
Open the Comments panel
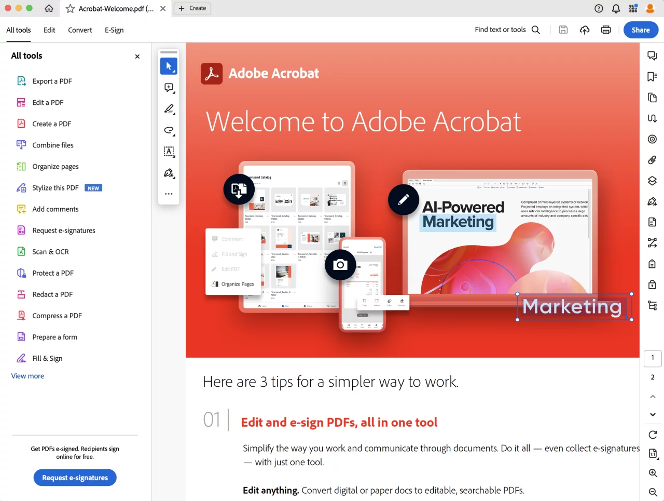[652, 55]
